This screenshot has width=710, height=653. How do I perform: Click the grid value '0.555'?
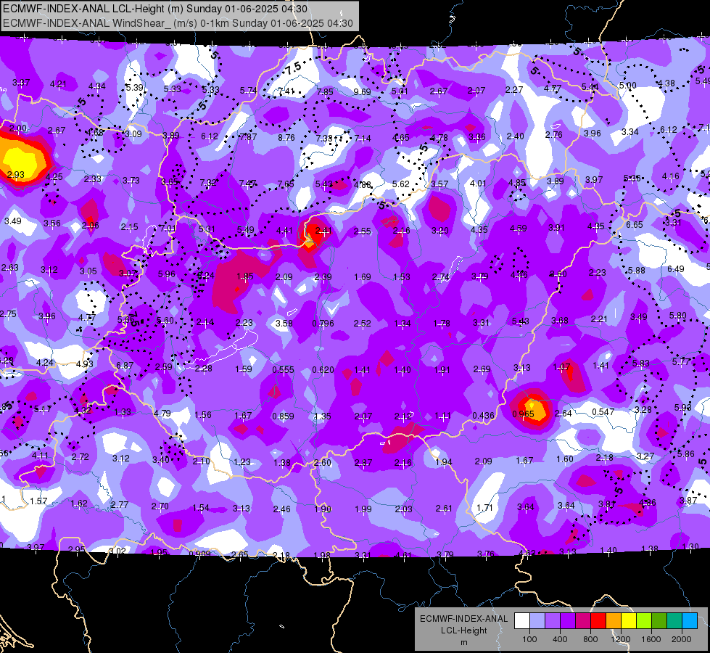tap(283, 370)
